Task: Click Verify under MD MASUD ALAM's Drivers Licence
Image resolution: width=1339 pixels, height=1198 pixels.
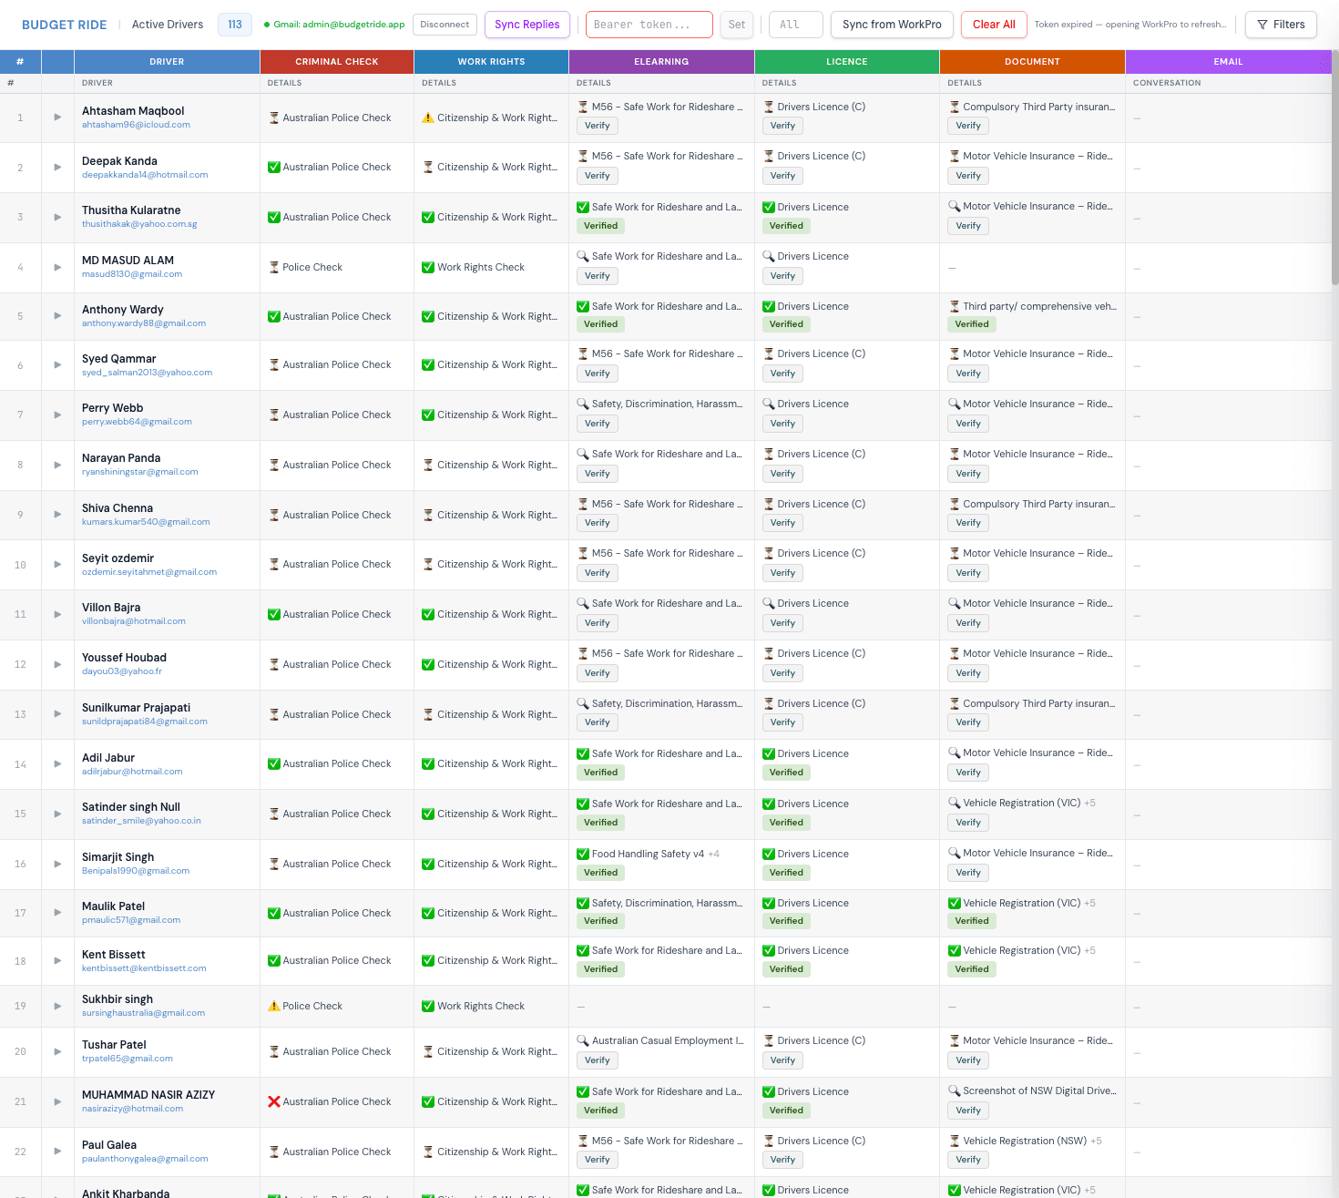Action: point(782,275)
